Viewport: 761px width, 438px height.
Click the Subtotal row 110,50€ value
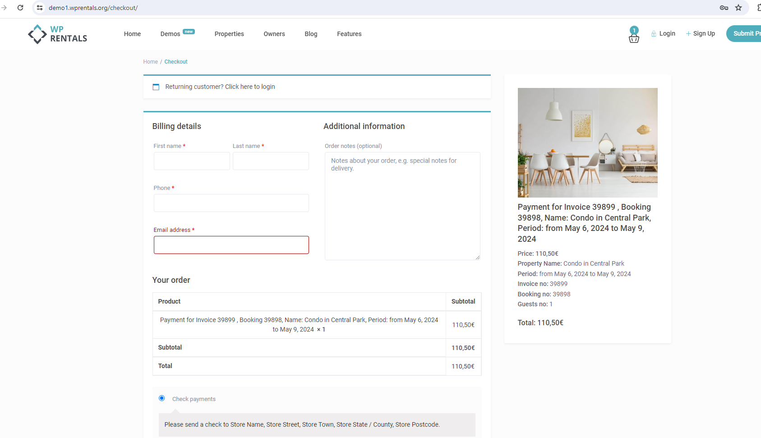click(x=463, y=348)
